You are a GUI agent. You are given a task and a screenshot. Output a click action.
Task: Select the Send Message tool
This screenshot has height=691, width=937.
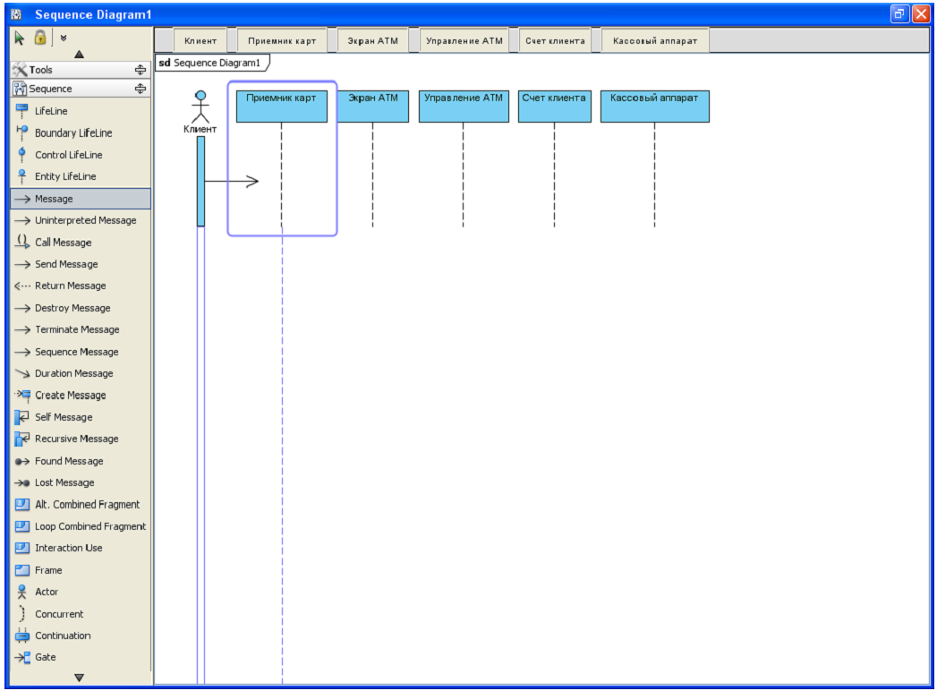point(81,264)
